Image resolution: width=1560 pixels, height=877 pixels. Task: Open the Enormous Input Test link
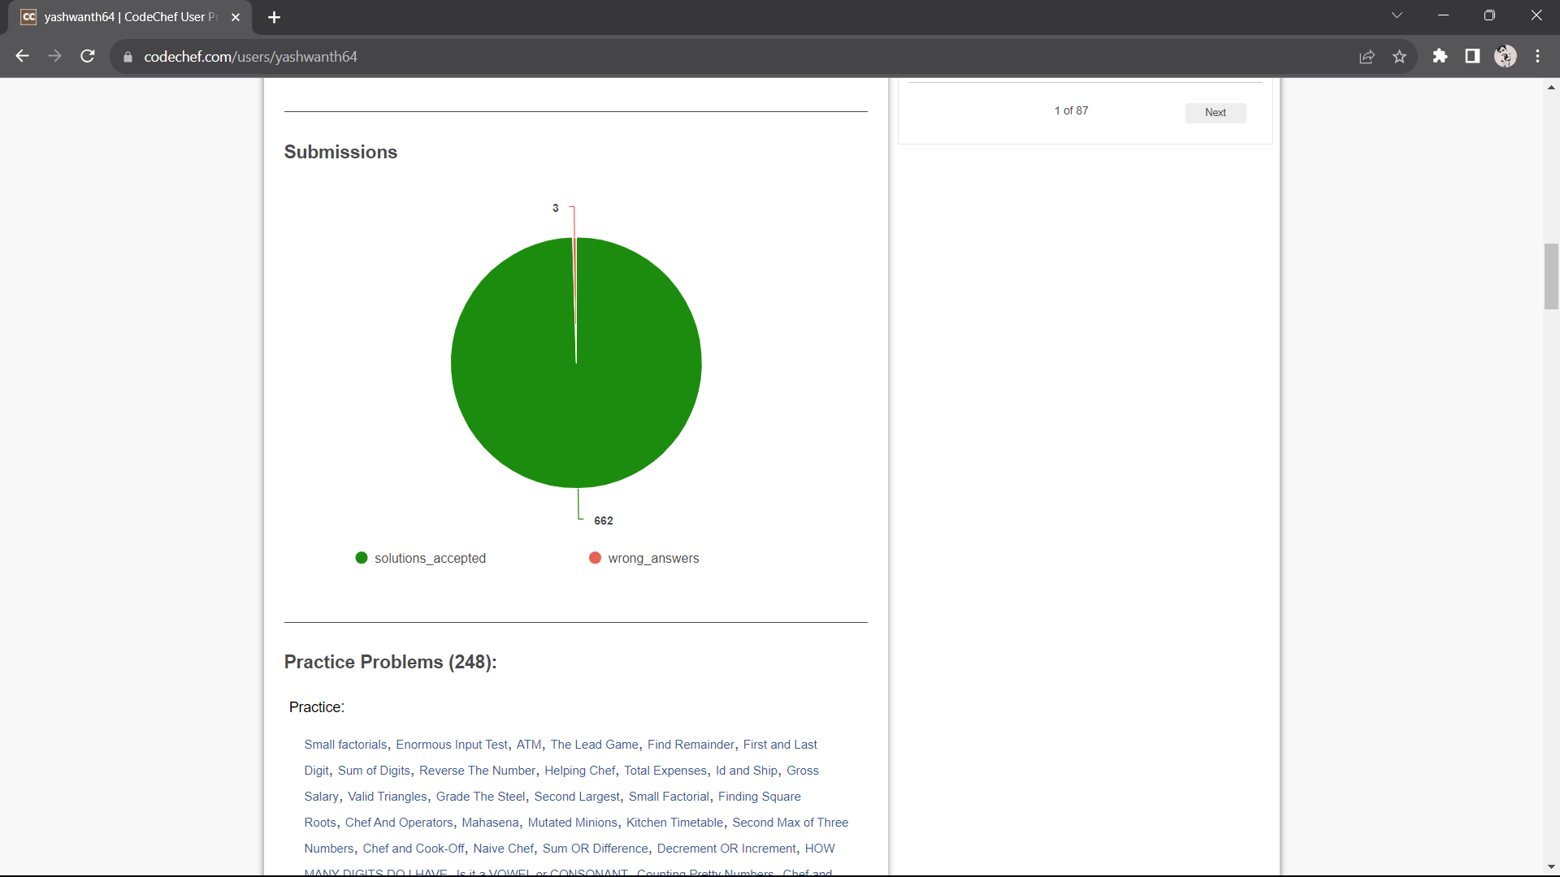[451, 745]
